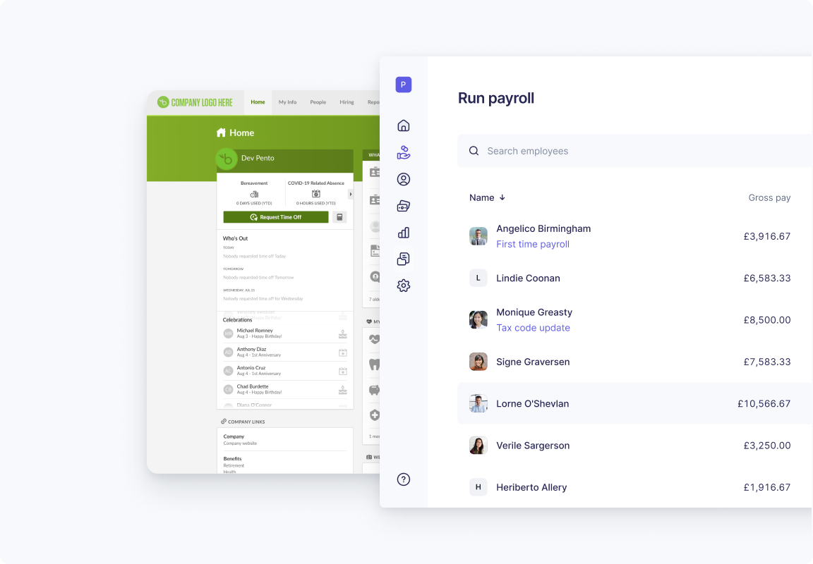Click Heriberto Allery's H avatar
The width and height of the screenshot is (813, 564).
478,487
